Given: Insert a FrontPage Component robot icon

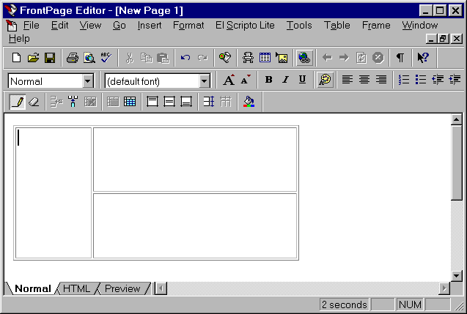Looking at the screenshot, I should point(248,57).
